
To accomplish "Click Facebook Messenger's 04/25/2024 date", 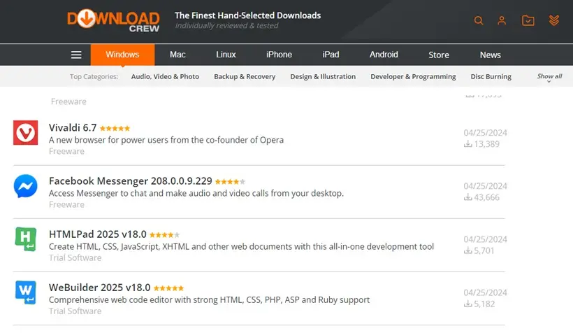I will (485, 186).
